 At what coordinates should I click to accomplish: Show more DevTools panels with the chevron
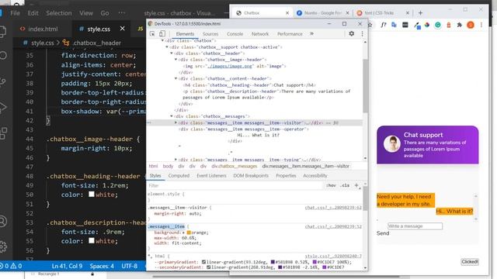tap(311, 33)
